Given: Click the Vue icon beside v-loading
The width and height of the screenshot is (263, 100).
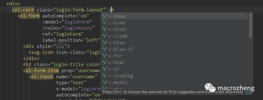Looking at the screenshot, I should [105, 76].
